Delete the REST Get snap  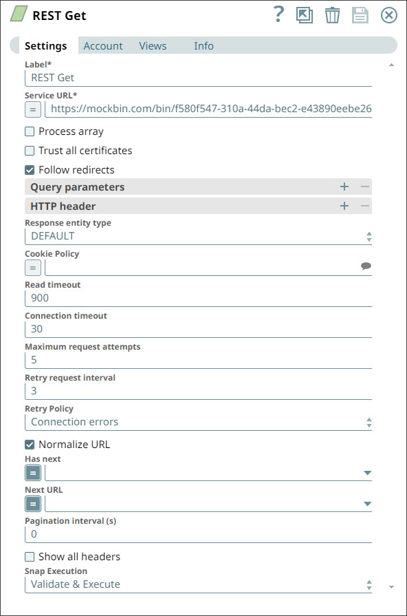click(x=332, y=14)
